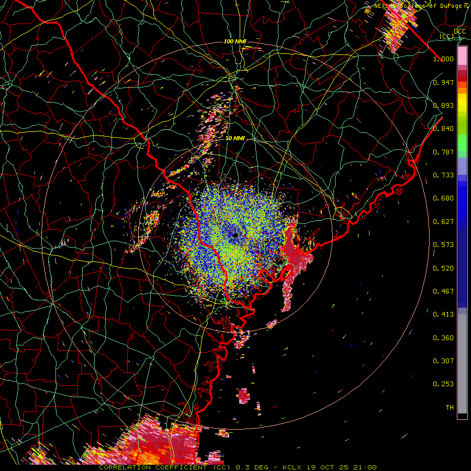This screenshot has height=471, width=471.
Task: Pick the bright green segment of the color scale
Action: [462, 143]
